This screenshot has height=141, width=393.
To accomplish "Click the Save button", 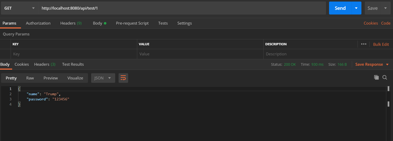I will click(x=373, y=8).
